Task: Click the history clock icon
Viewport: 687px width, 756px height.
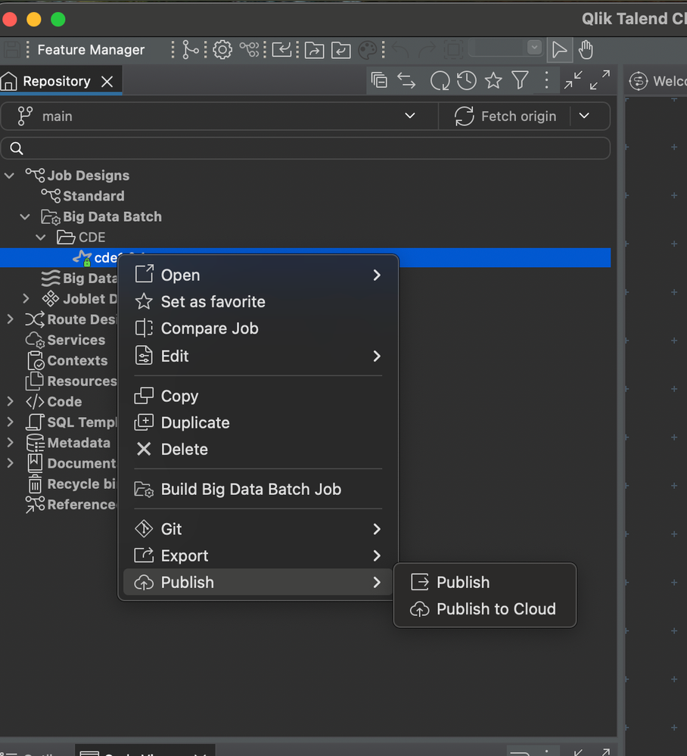Action: coord(466,80)
